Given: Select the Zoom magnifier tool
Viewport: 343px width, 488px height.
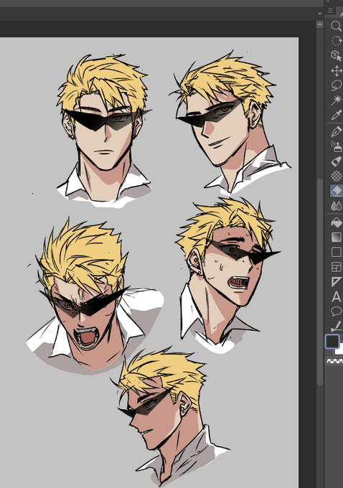Looking at the screenshot, I should pos(336,26).
